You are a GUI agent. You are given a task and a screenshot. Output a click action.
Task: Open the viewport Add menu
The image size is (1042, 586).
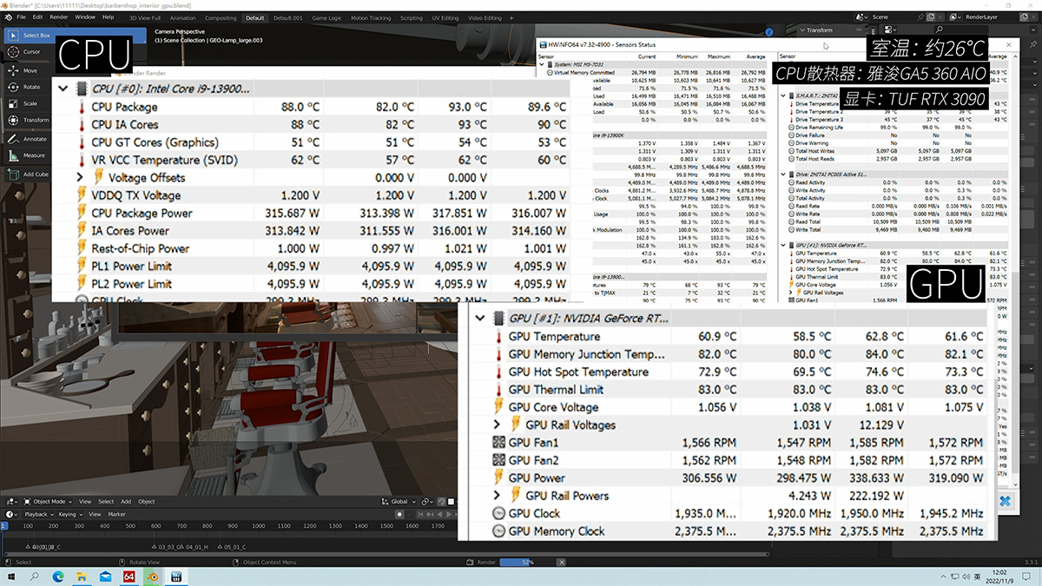click(x=126, y=501)
